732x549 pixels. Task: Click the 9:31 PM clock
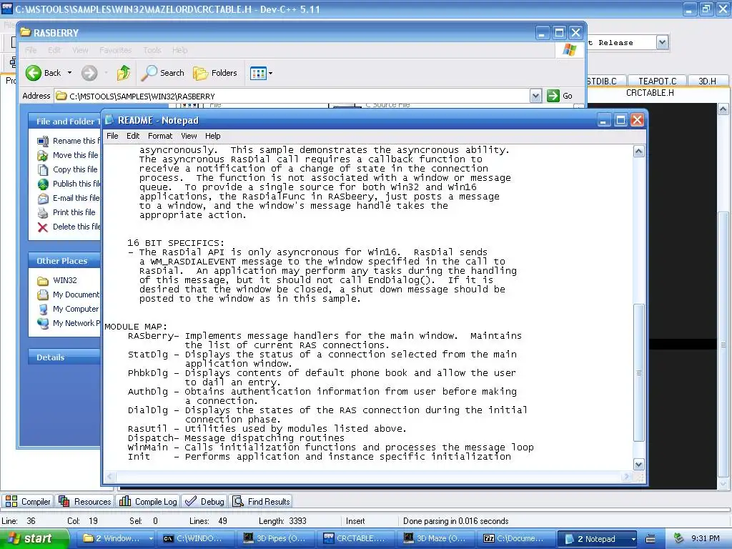coord(706,538)
